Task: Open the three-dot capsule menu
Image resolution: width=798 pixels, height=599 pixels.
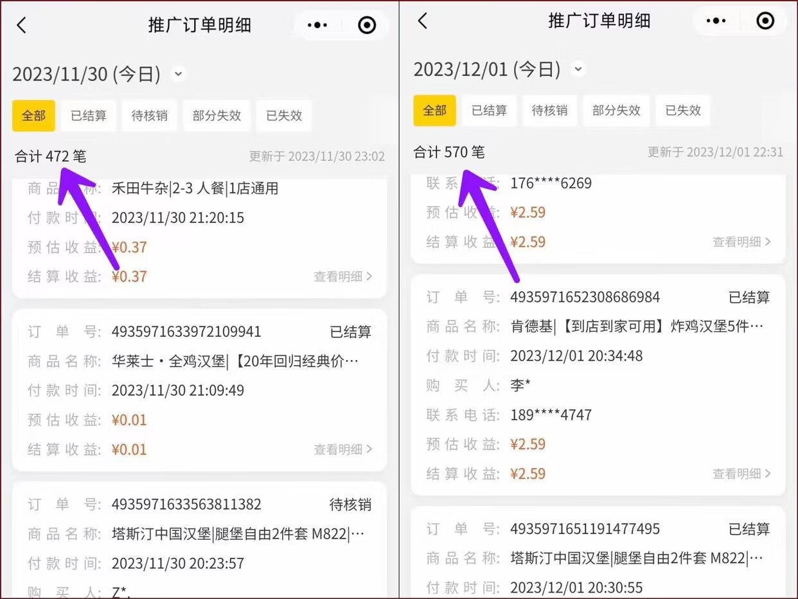Action: pos(317,25)
